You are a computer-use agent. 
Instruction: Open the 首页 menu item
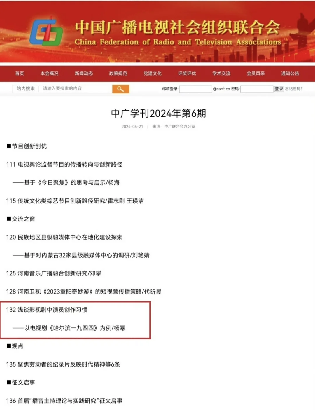click(x=20, y=74)
